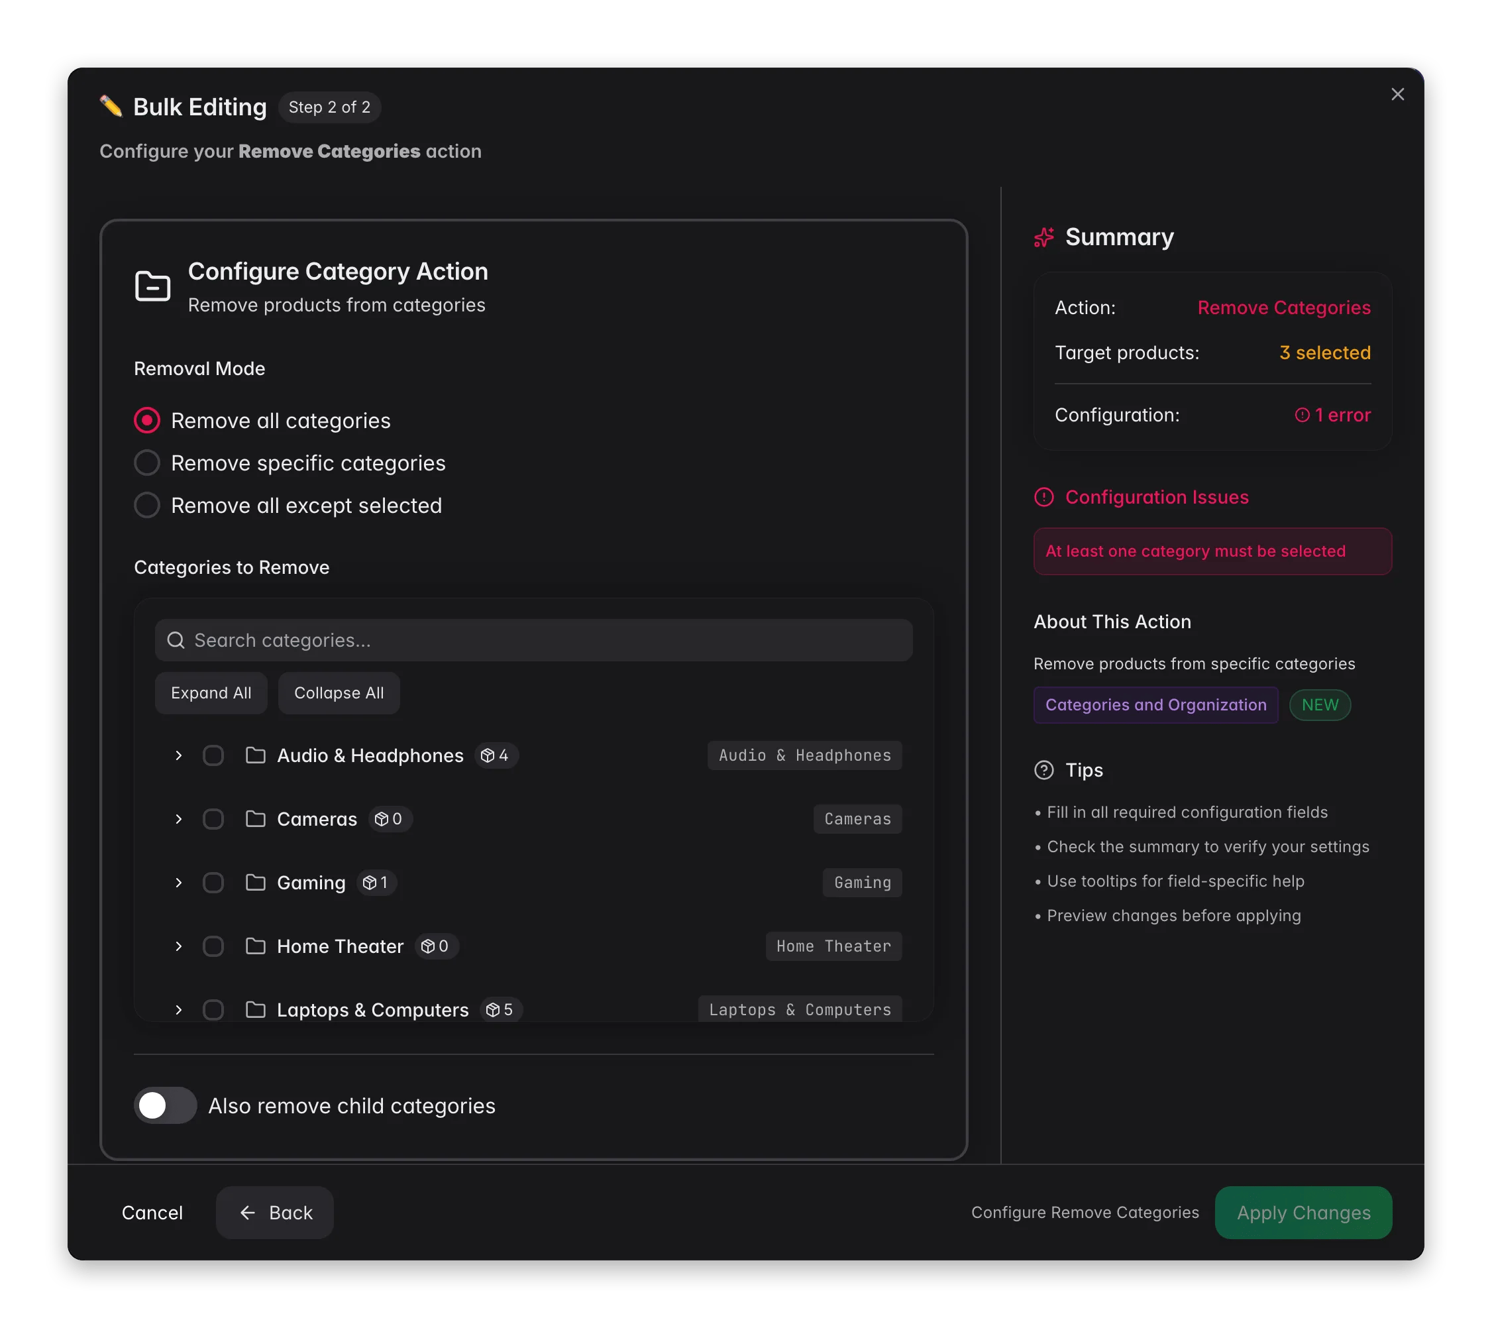Screen dimensions: 1492x1328
Task: Check the Home Theater category box
Action: pos(213,946)
